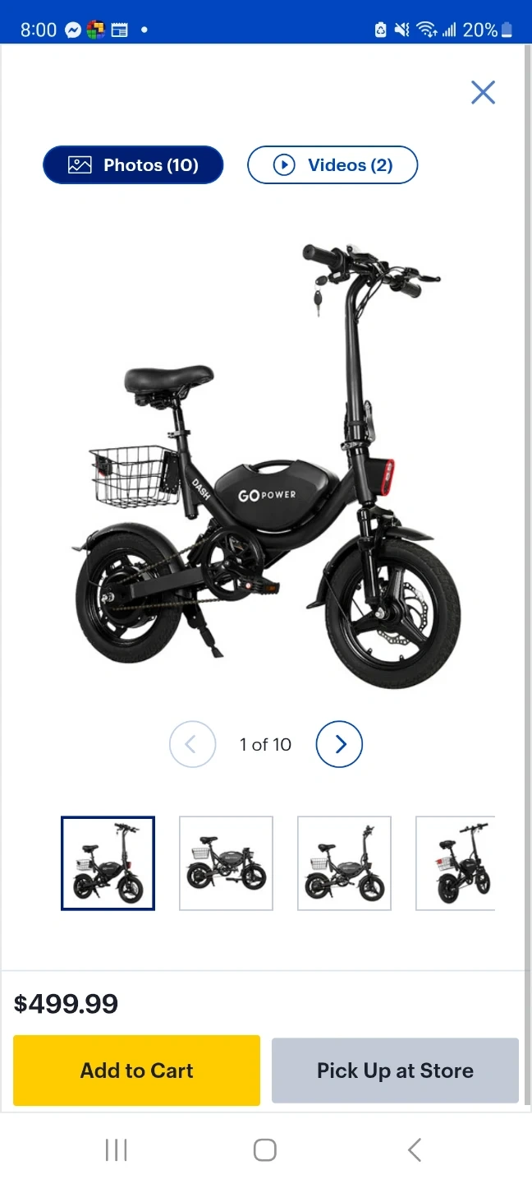Tap the Messenger notification icon
The image size is (532, 1184).
click(x=73, y=30)
